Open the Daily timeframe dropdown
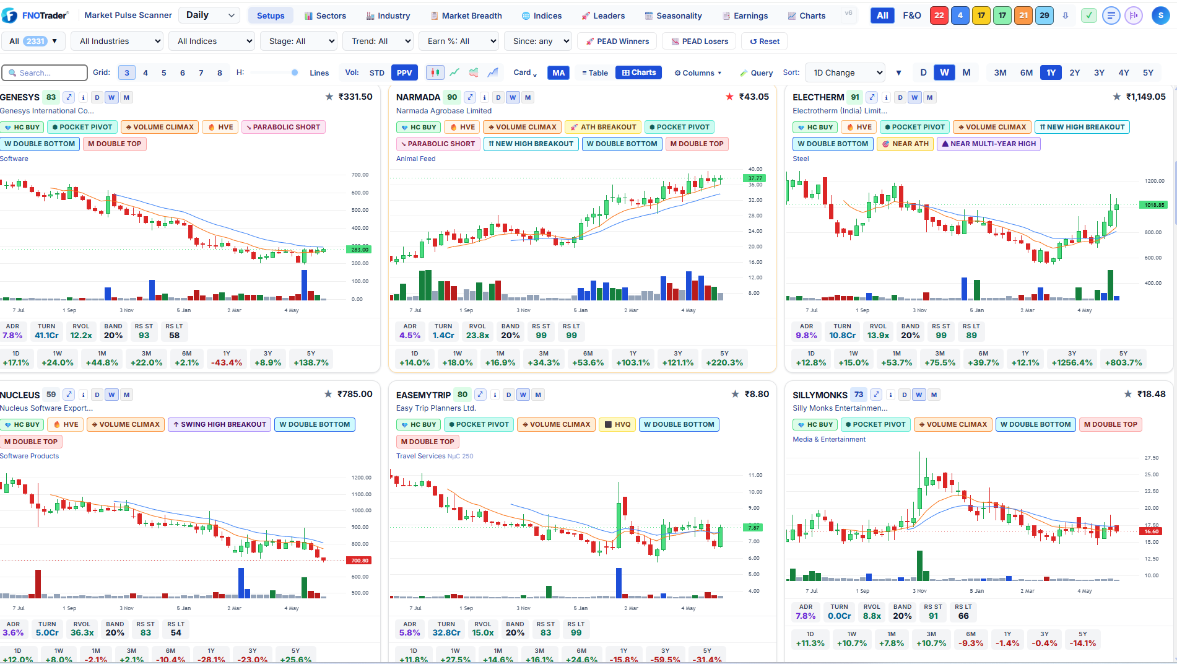 coord(209,15)
